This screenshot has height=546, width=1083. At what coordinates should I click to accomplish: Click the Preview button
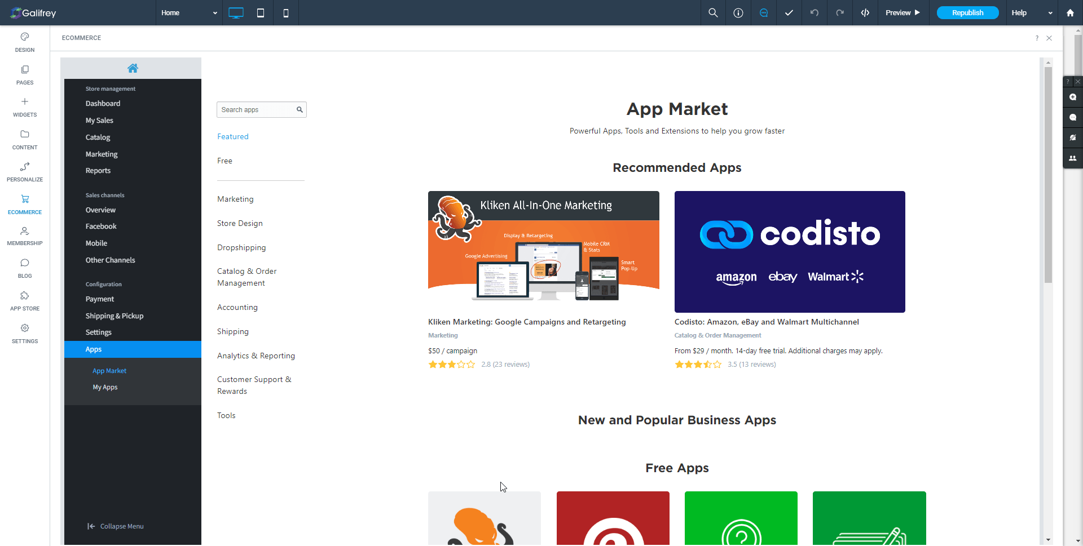(902, 13)
